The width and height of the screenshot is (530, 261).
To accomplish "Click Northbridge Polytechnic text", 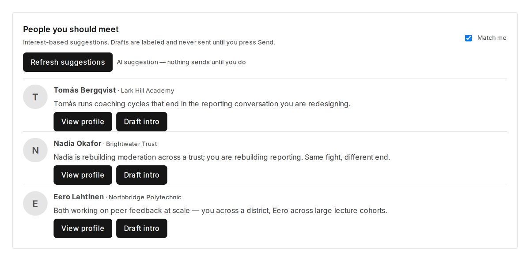I will [x=145, y=198].
